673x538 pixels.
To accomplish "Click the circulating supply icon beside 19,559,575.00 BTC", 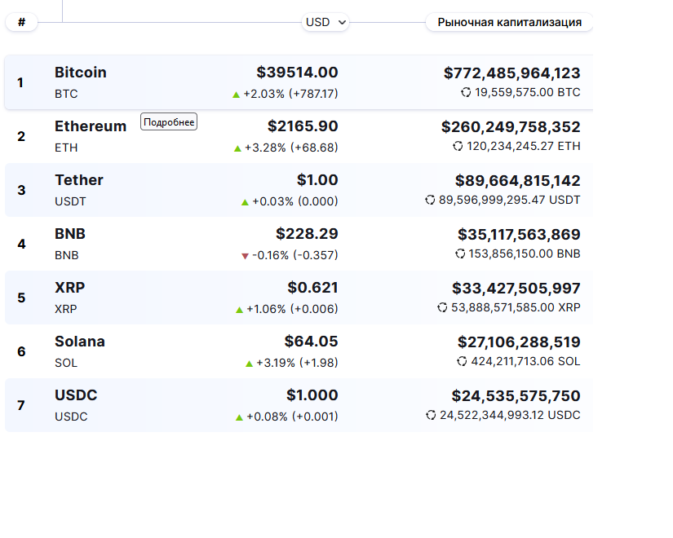I will point(466,93).
